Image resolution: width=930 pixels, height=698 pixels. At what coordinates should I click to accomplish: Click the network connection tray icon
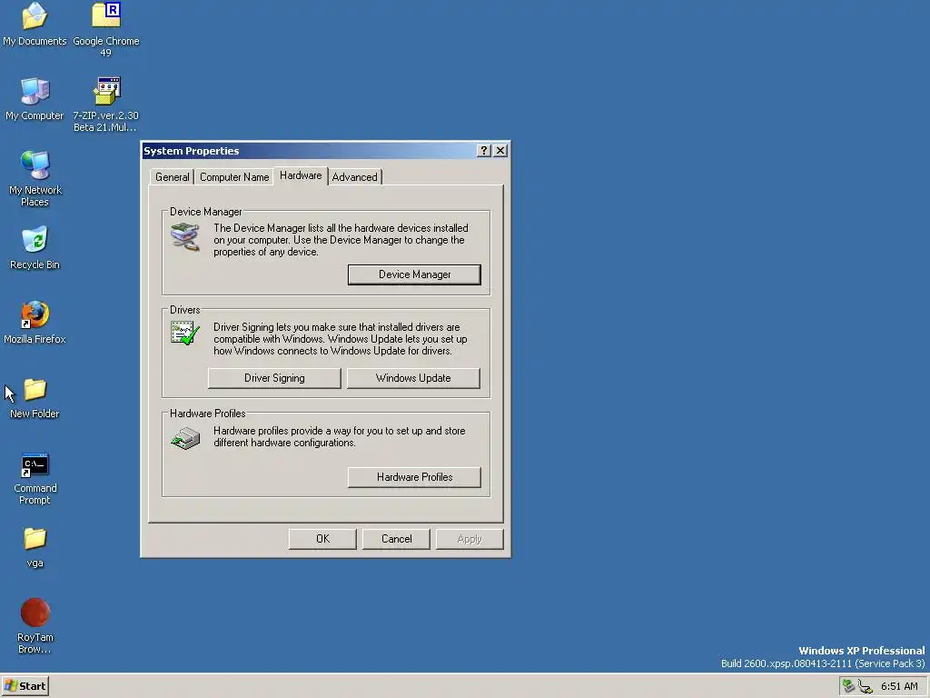tap(866, 687)
